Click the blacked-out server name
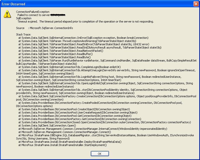Viewport: 200px width, 160px height. coord(57,15)
